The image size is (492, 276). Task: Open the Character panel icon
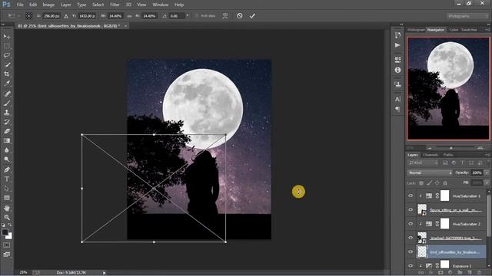coord(397,99)
